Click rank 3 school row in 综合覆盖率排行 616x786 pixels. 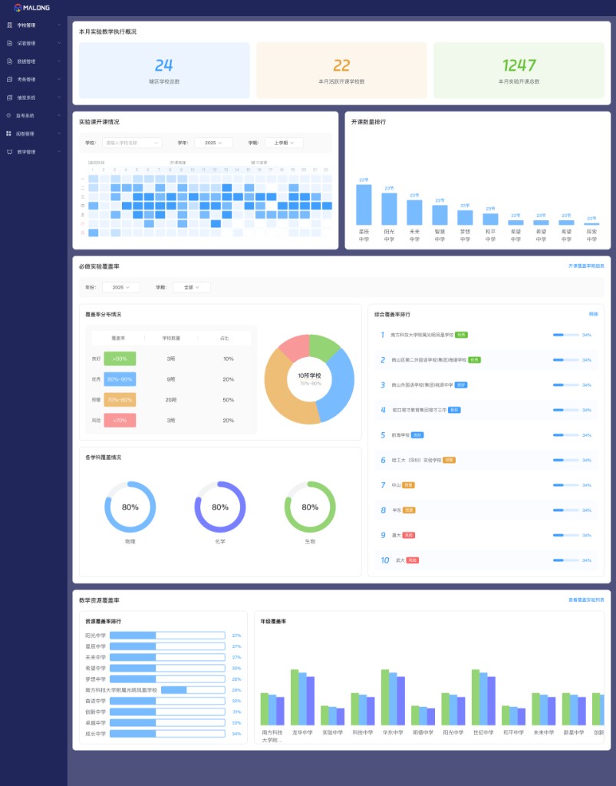pos(486,385)
